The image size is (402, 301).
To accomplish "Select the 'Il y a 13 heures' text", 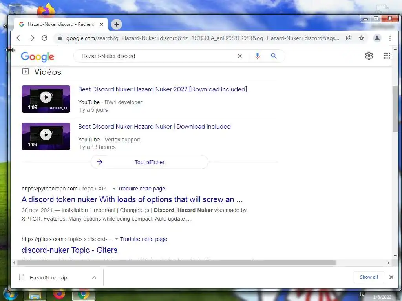I will click(x=97, y=147).
